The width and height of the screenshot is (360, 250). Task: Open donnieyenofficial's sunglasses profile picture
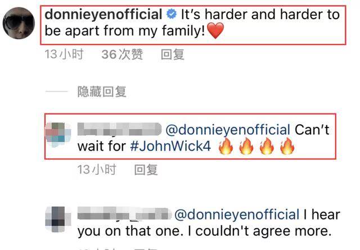[x=19, y=23]
